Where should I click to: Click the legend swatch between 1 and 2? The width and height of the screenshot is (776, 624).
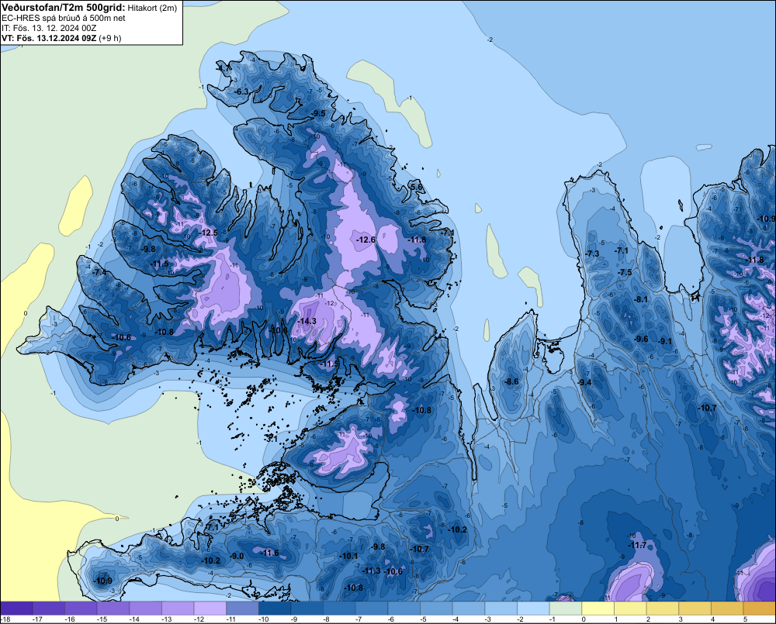[x=630, y=608]
